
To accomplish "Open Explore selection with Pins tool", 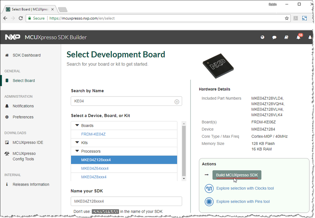I will coord(243,202).
